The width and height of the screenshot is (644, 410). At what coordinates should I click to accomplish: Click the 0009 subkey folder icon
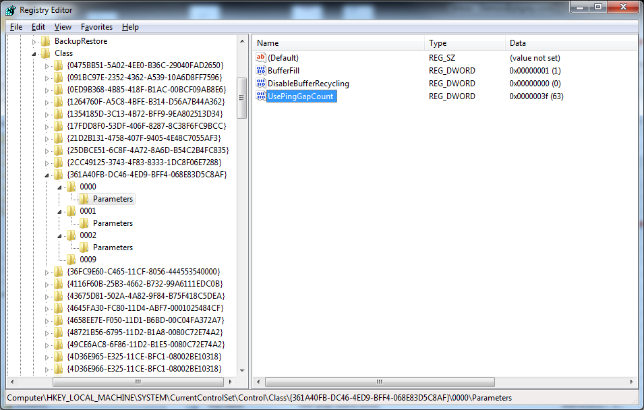click(x=71, y=259)
